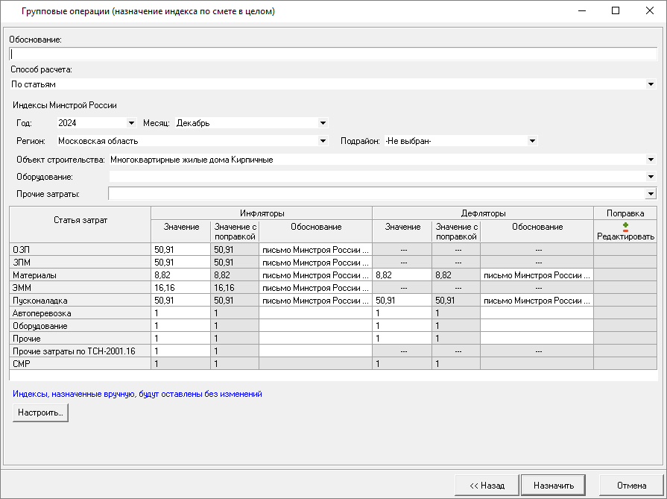667x499 pixels.
Task: Expand the Способ расчета dropdown
Action: (651, 84)
